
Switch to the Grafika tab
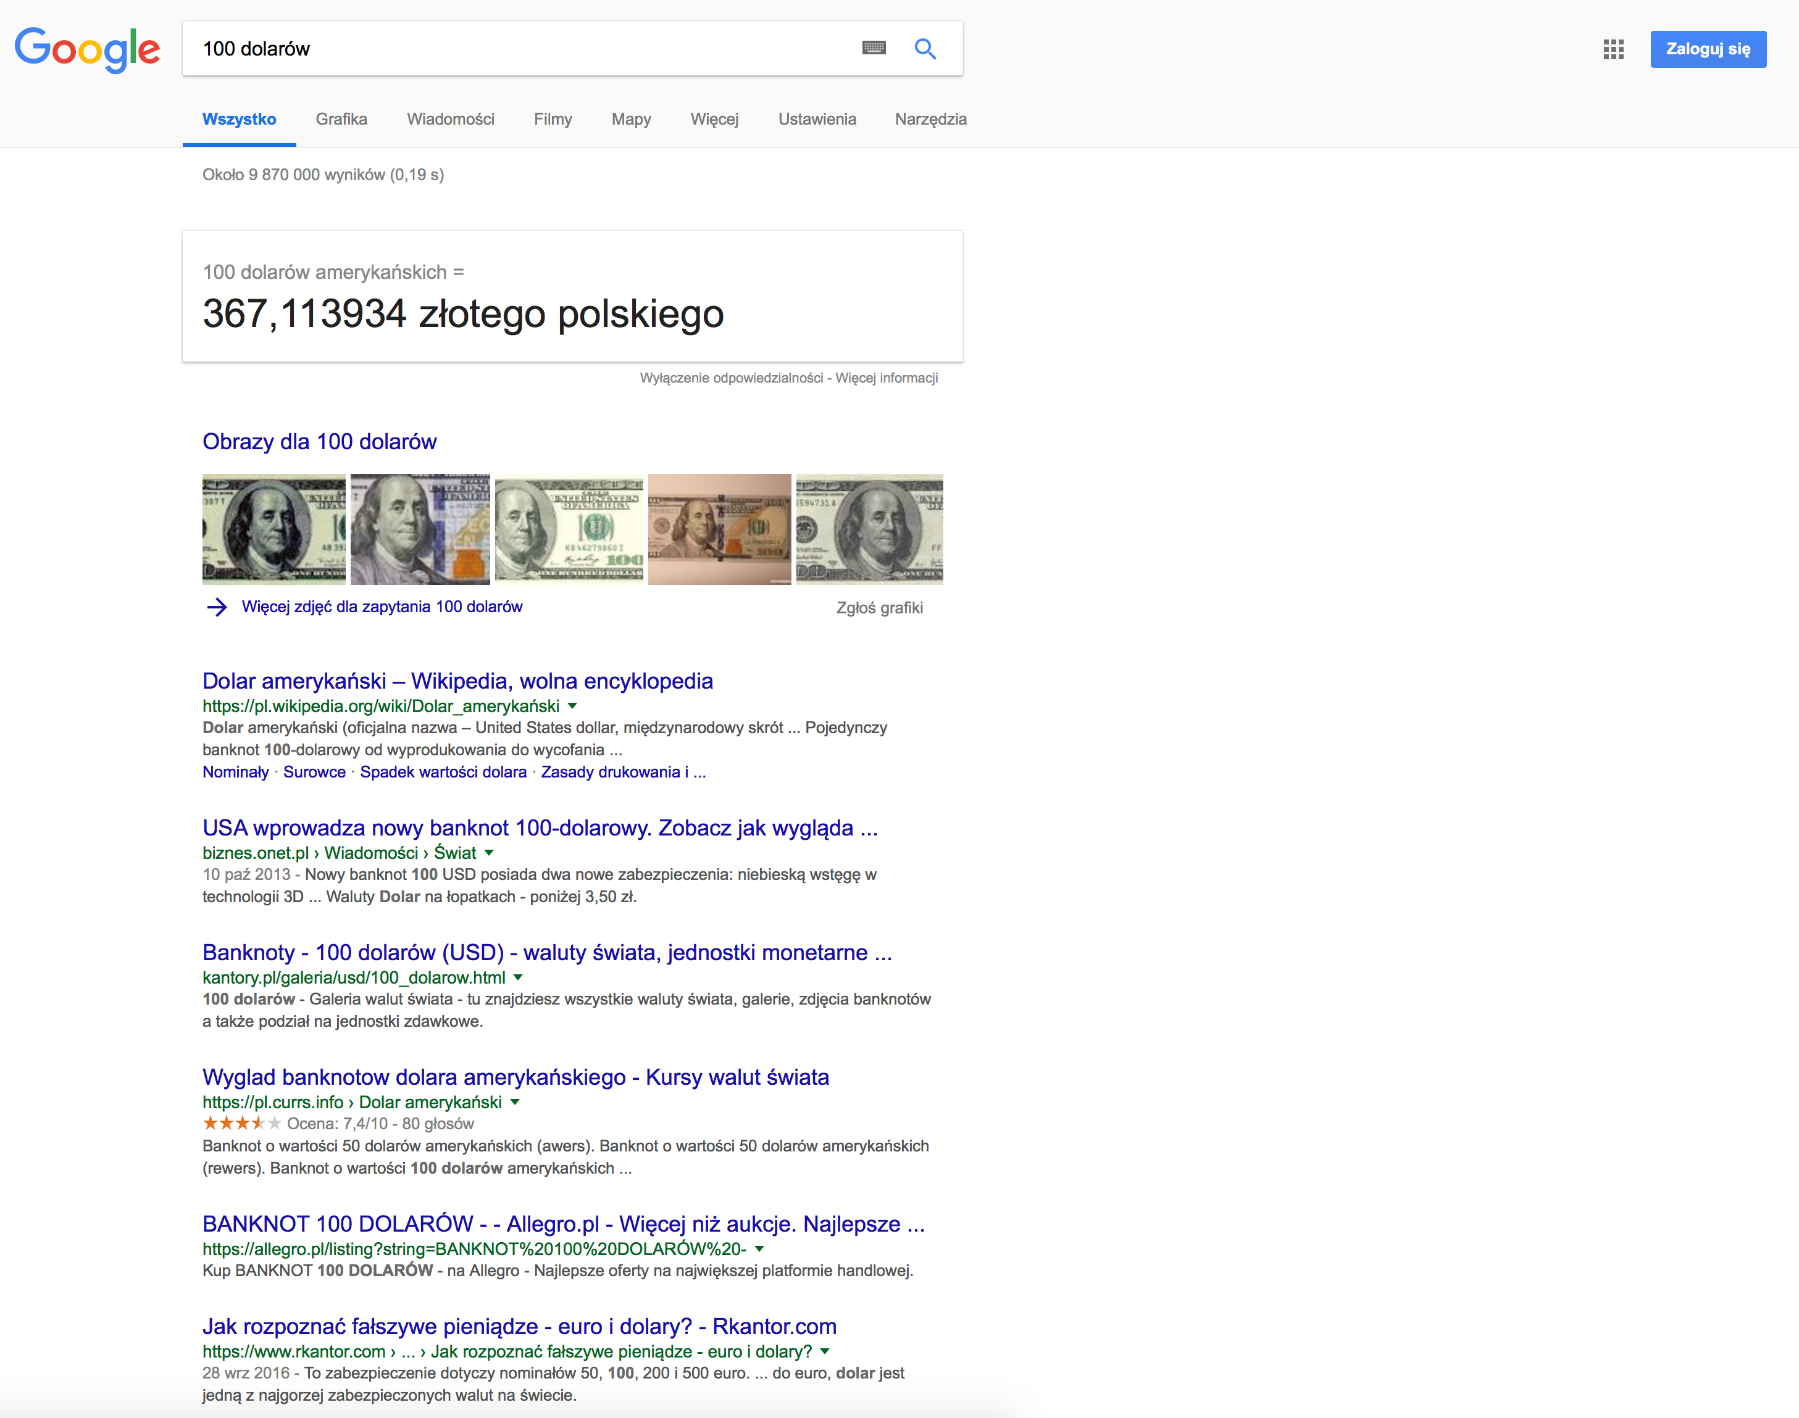341,118
